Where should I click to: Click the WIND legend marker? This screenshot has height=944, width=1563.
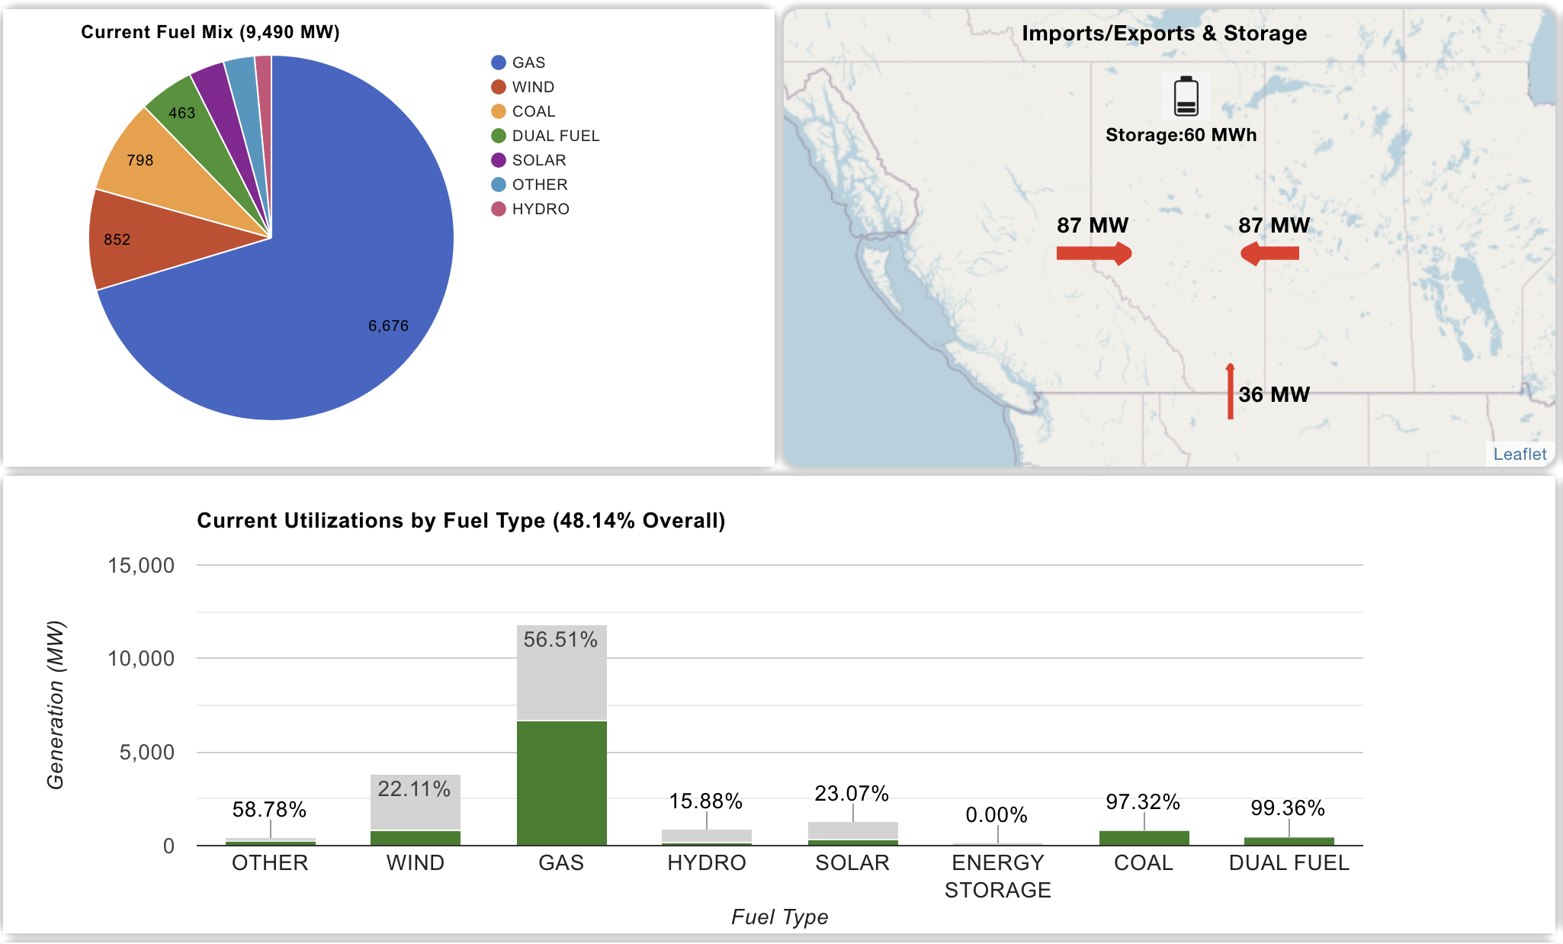tap(499, 87)
